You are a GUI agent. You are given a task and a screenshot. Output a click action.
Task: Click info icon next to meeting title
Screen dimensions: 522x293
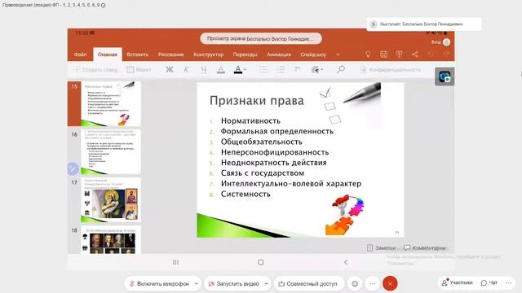(104, 6)
